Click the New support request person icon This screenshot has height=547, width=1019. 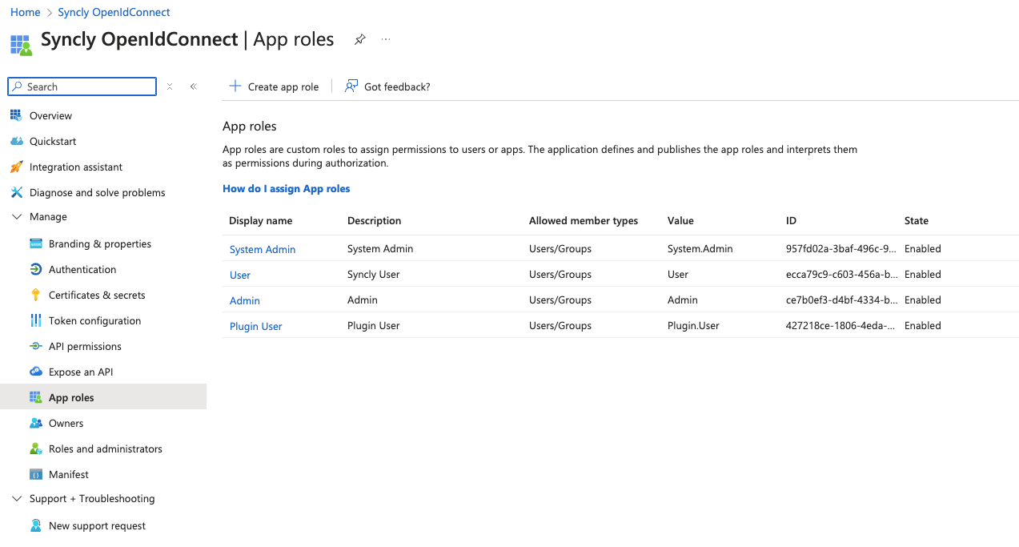(35, 525)
